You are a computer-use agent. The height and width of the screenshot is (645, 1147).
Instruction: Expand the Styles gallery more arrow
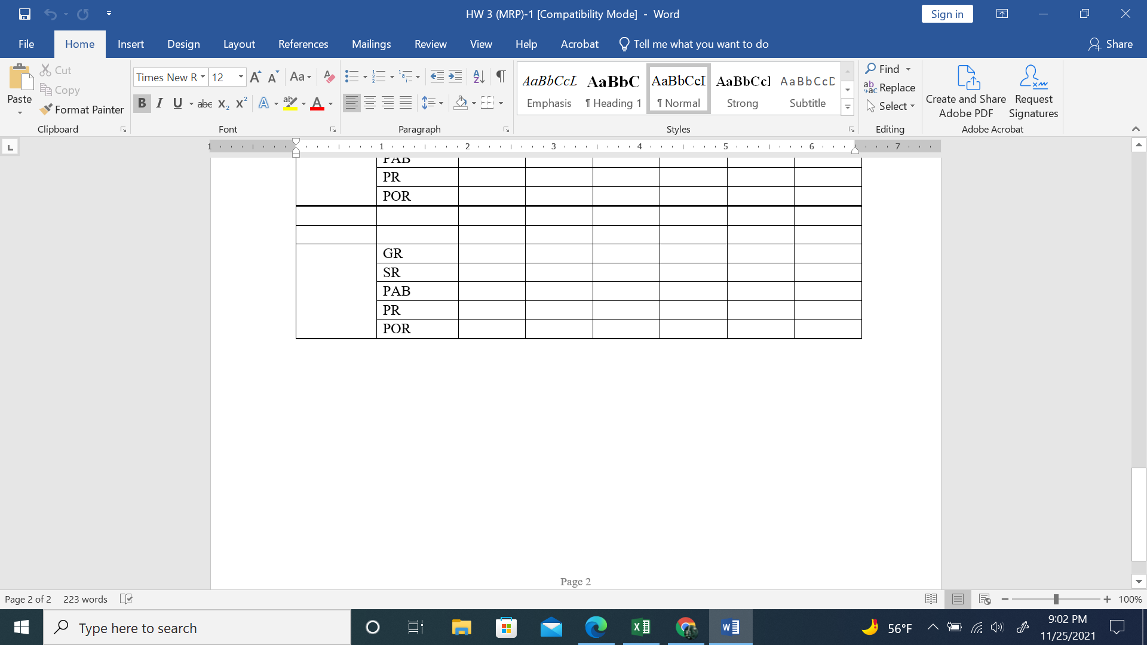pos(848,107)
